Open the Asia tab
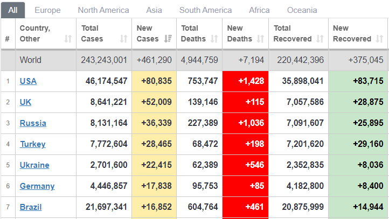This screenshot has width=389, height=219. (x=154, y=10)
